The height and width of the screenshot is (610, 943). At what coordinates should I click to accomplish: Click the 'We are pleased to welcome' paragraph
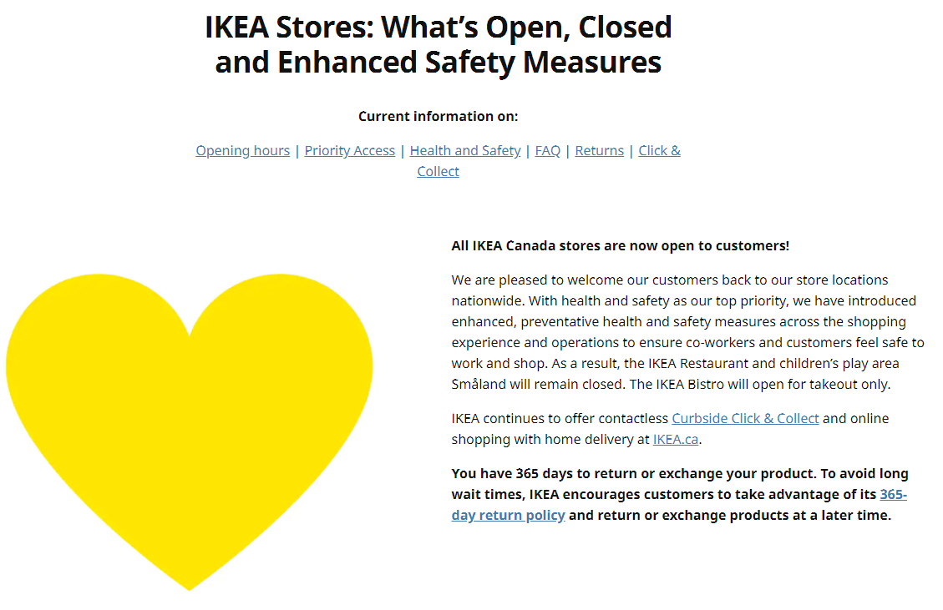click(687, 332)
